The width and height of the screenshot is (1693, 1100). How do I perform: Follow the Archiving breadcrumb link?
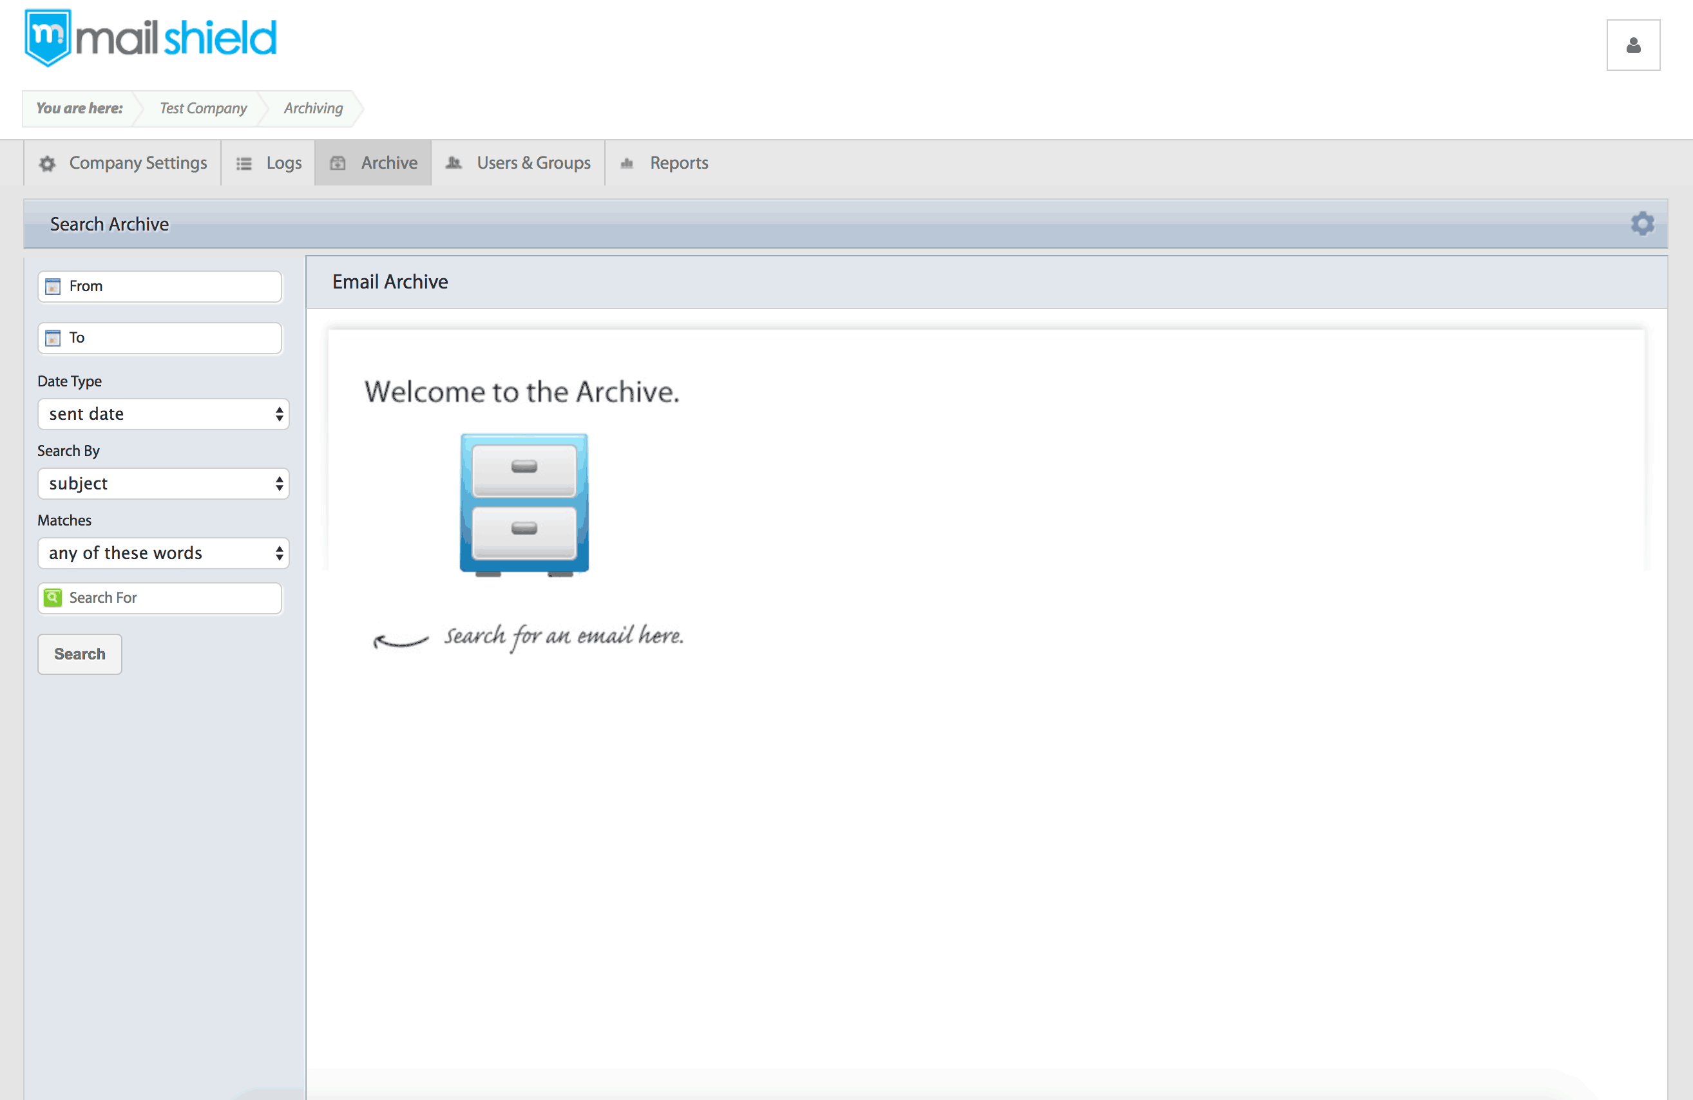[313, 108]
